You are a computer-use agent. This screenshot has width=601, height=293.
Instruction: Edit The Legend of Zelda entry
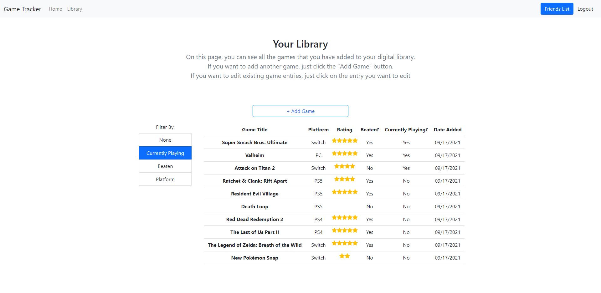tap(254, 245)
